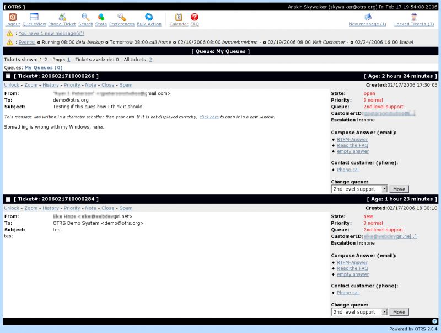This screenshot has height=333, width=441.
Task: Open Preferences wrench icon
Action: (x=121, y=17)
